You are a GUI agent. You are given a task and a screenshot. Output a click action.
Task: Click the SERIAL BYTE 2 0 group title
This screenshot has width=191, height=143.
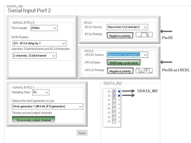click(x=23, y=23)
